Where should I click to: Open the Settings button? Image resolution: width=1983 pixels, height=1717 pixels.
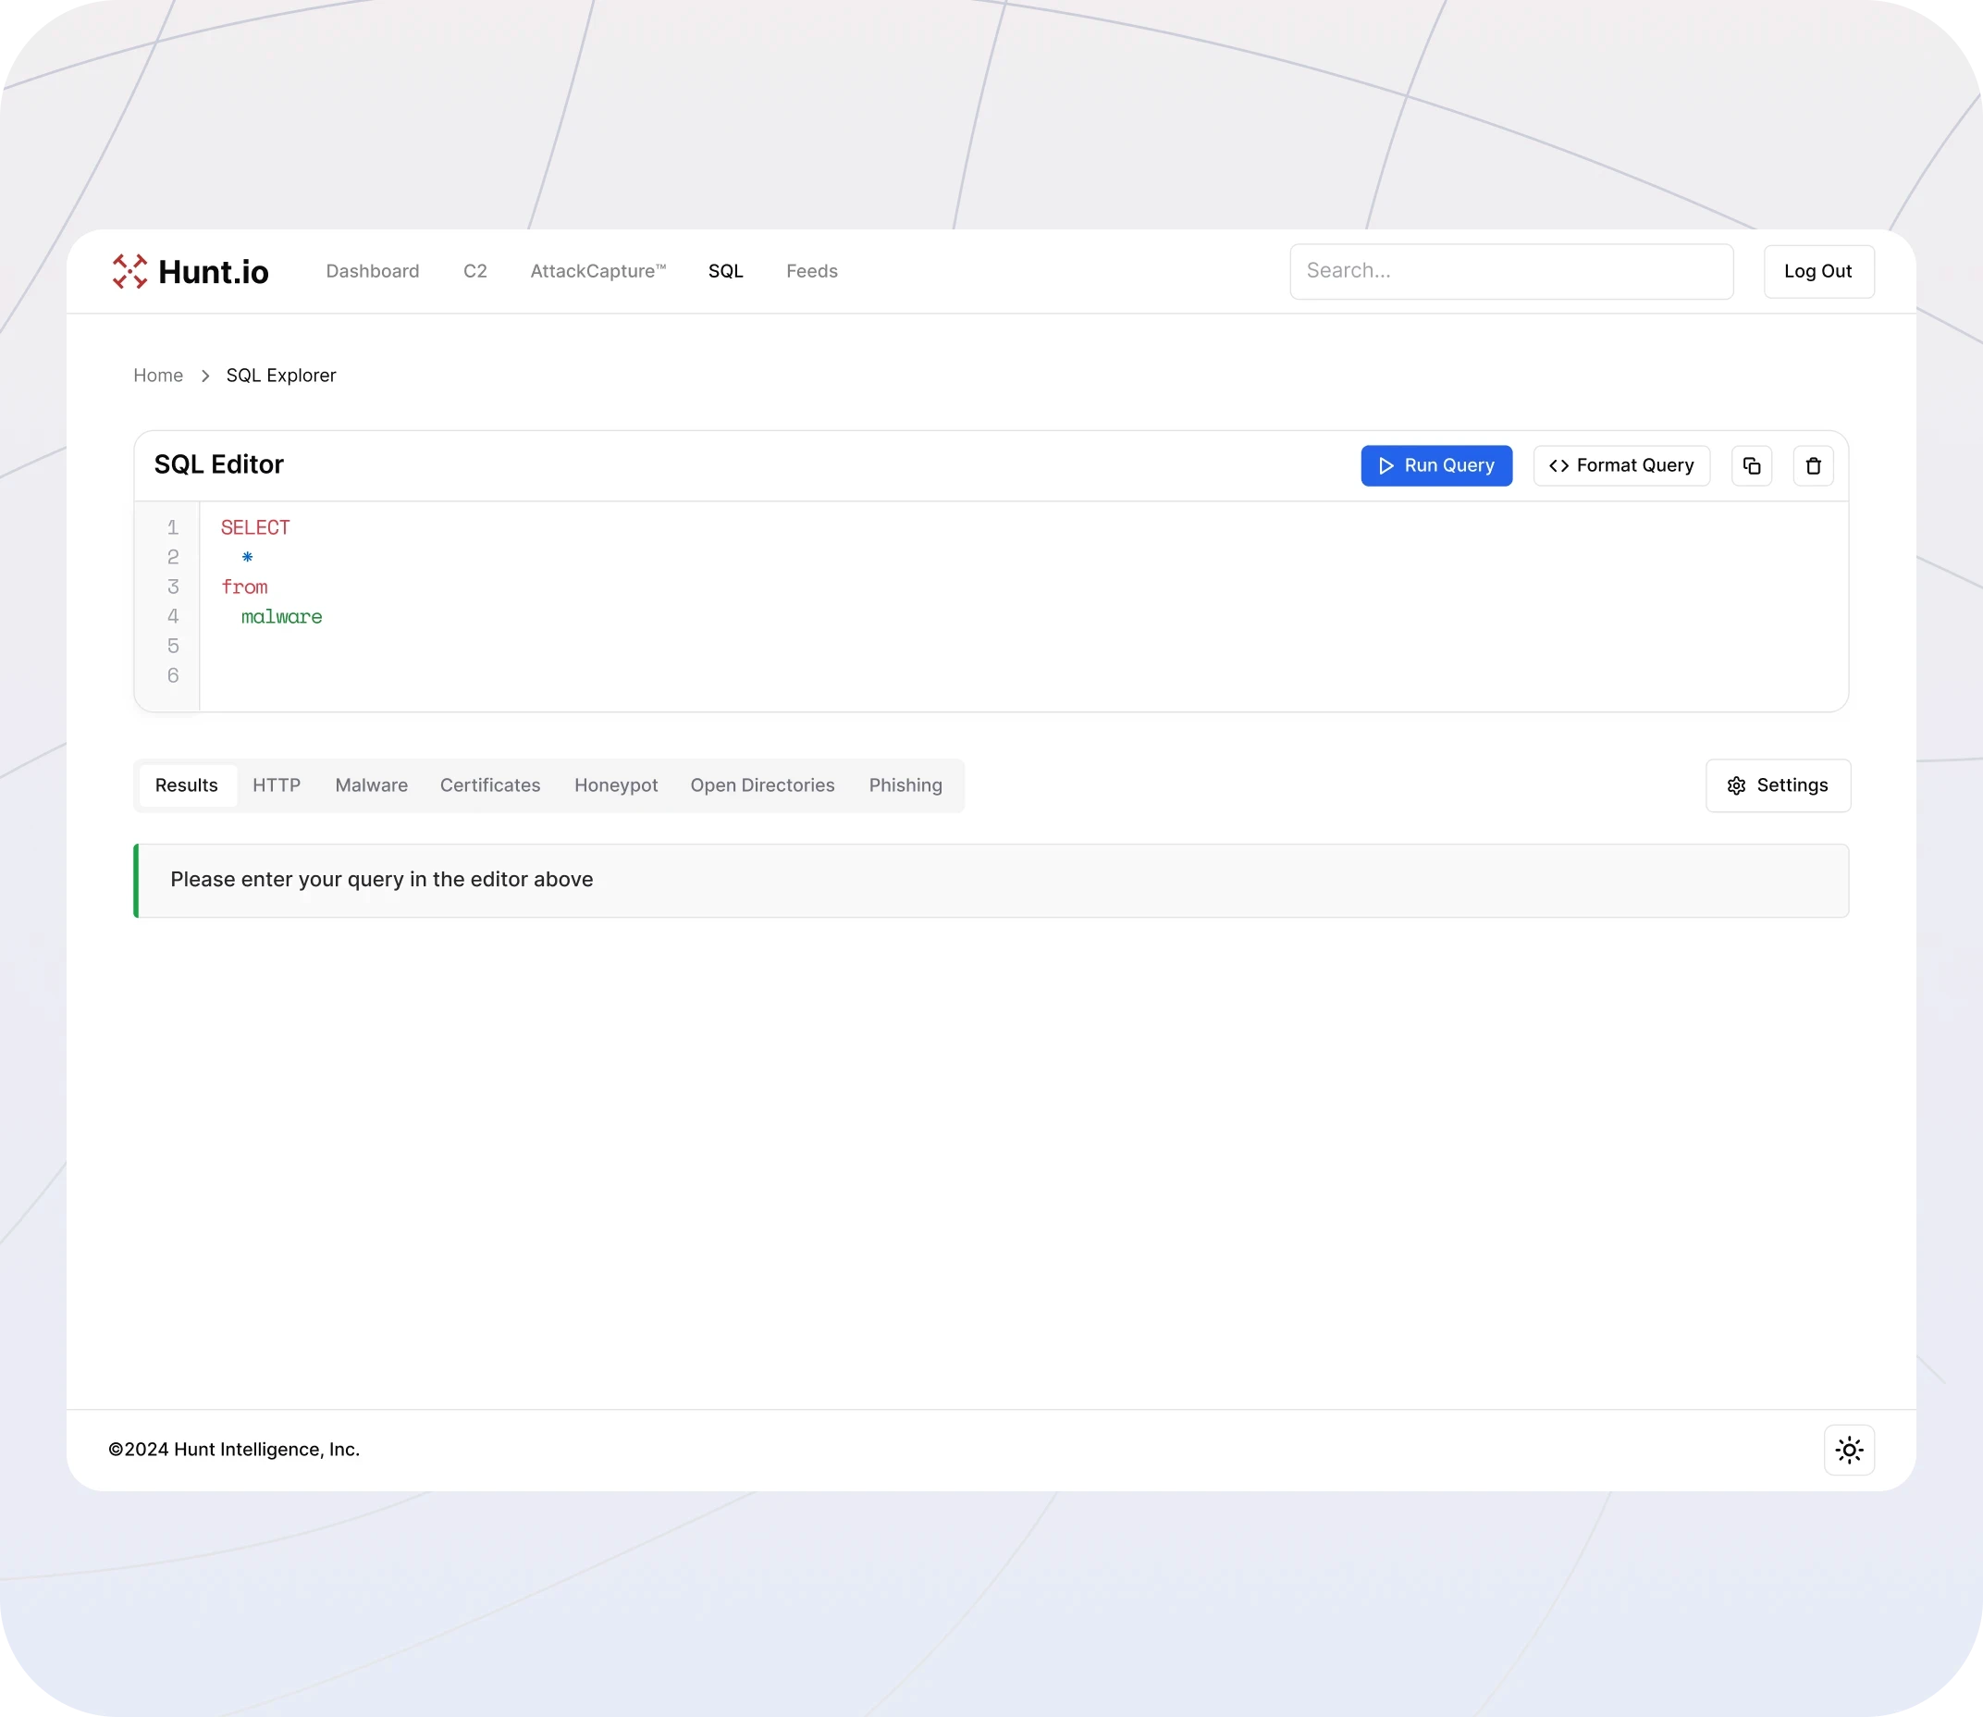(1778, 785)
